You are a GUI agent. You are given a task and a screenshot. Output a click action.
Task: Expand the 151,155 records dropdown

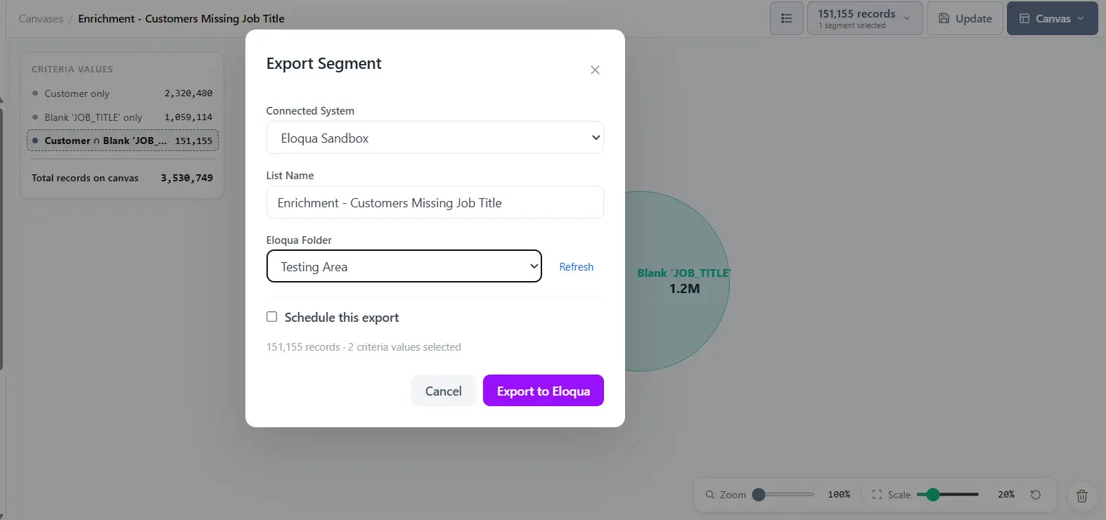tap(864, 18)
